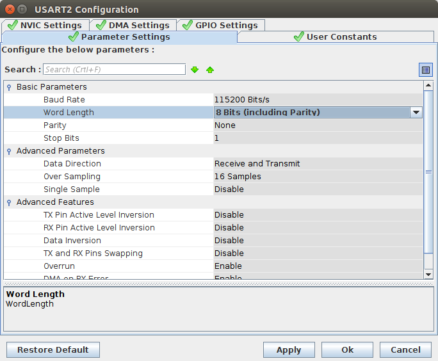Open the DMA Settings tab
This screenshot has height=361, width=438.
point(132,25)
